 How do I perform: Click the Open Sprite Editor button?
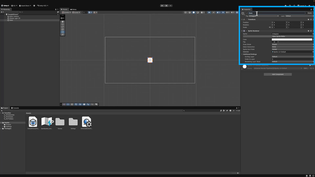pyautogui.click(x=279, y=36)
